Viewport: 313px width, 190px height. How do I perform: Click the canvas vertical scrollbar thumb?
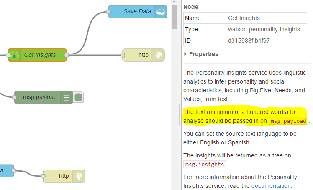click(x=174, y=17)
